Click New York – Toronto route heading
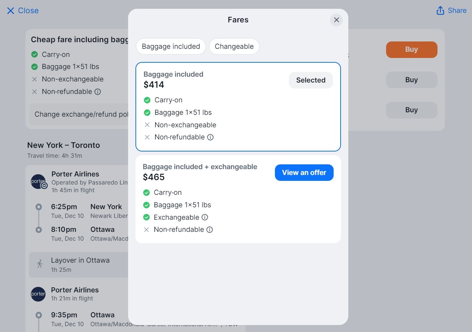 [x=63, y=145]
